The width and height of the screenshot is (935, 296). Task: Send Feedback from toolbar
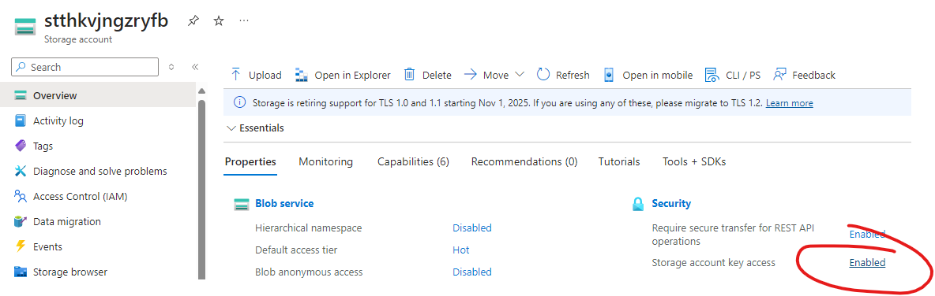(x=804, y=75)
